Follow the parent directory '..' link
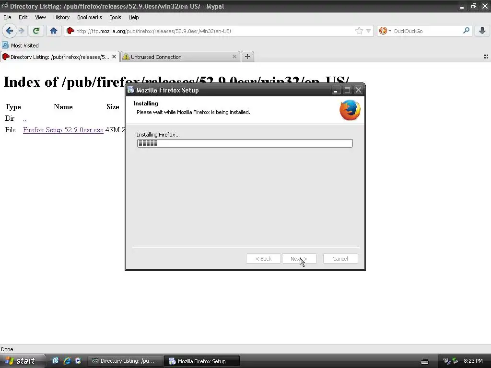 coord(25,119)
